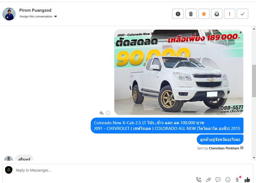Screen dimensions: 256x183
Task: Open help question mark beside sender name
Action: (x=242, y=148)
